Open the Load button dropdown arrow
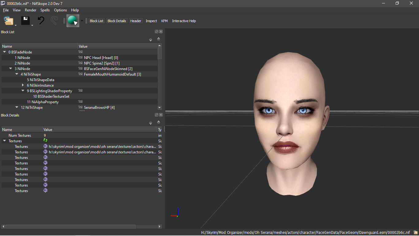 16,25
